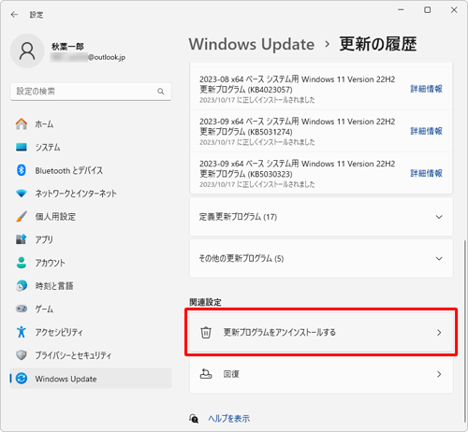Go back with the arrow icon
468x432 pixels.
tap(14, 15)
